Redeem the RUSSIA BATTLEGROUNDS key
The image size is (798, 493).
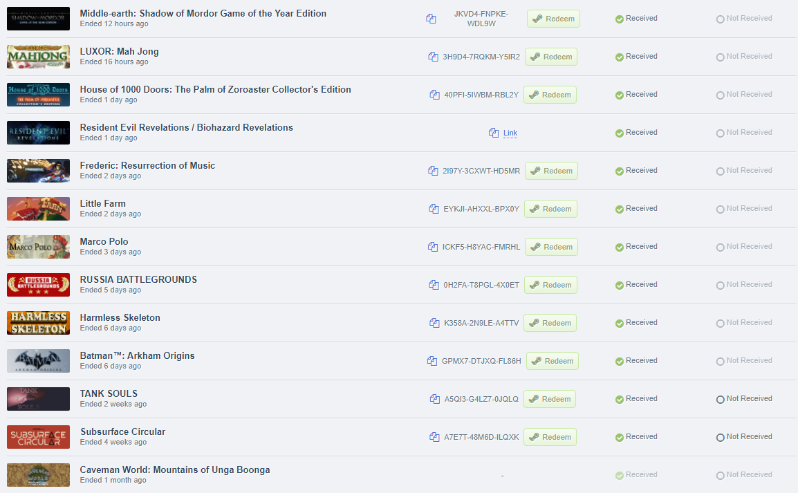(x=550, y=285)
